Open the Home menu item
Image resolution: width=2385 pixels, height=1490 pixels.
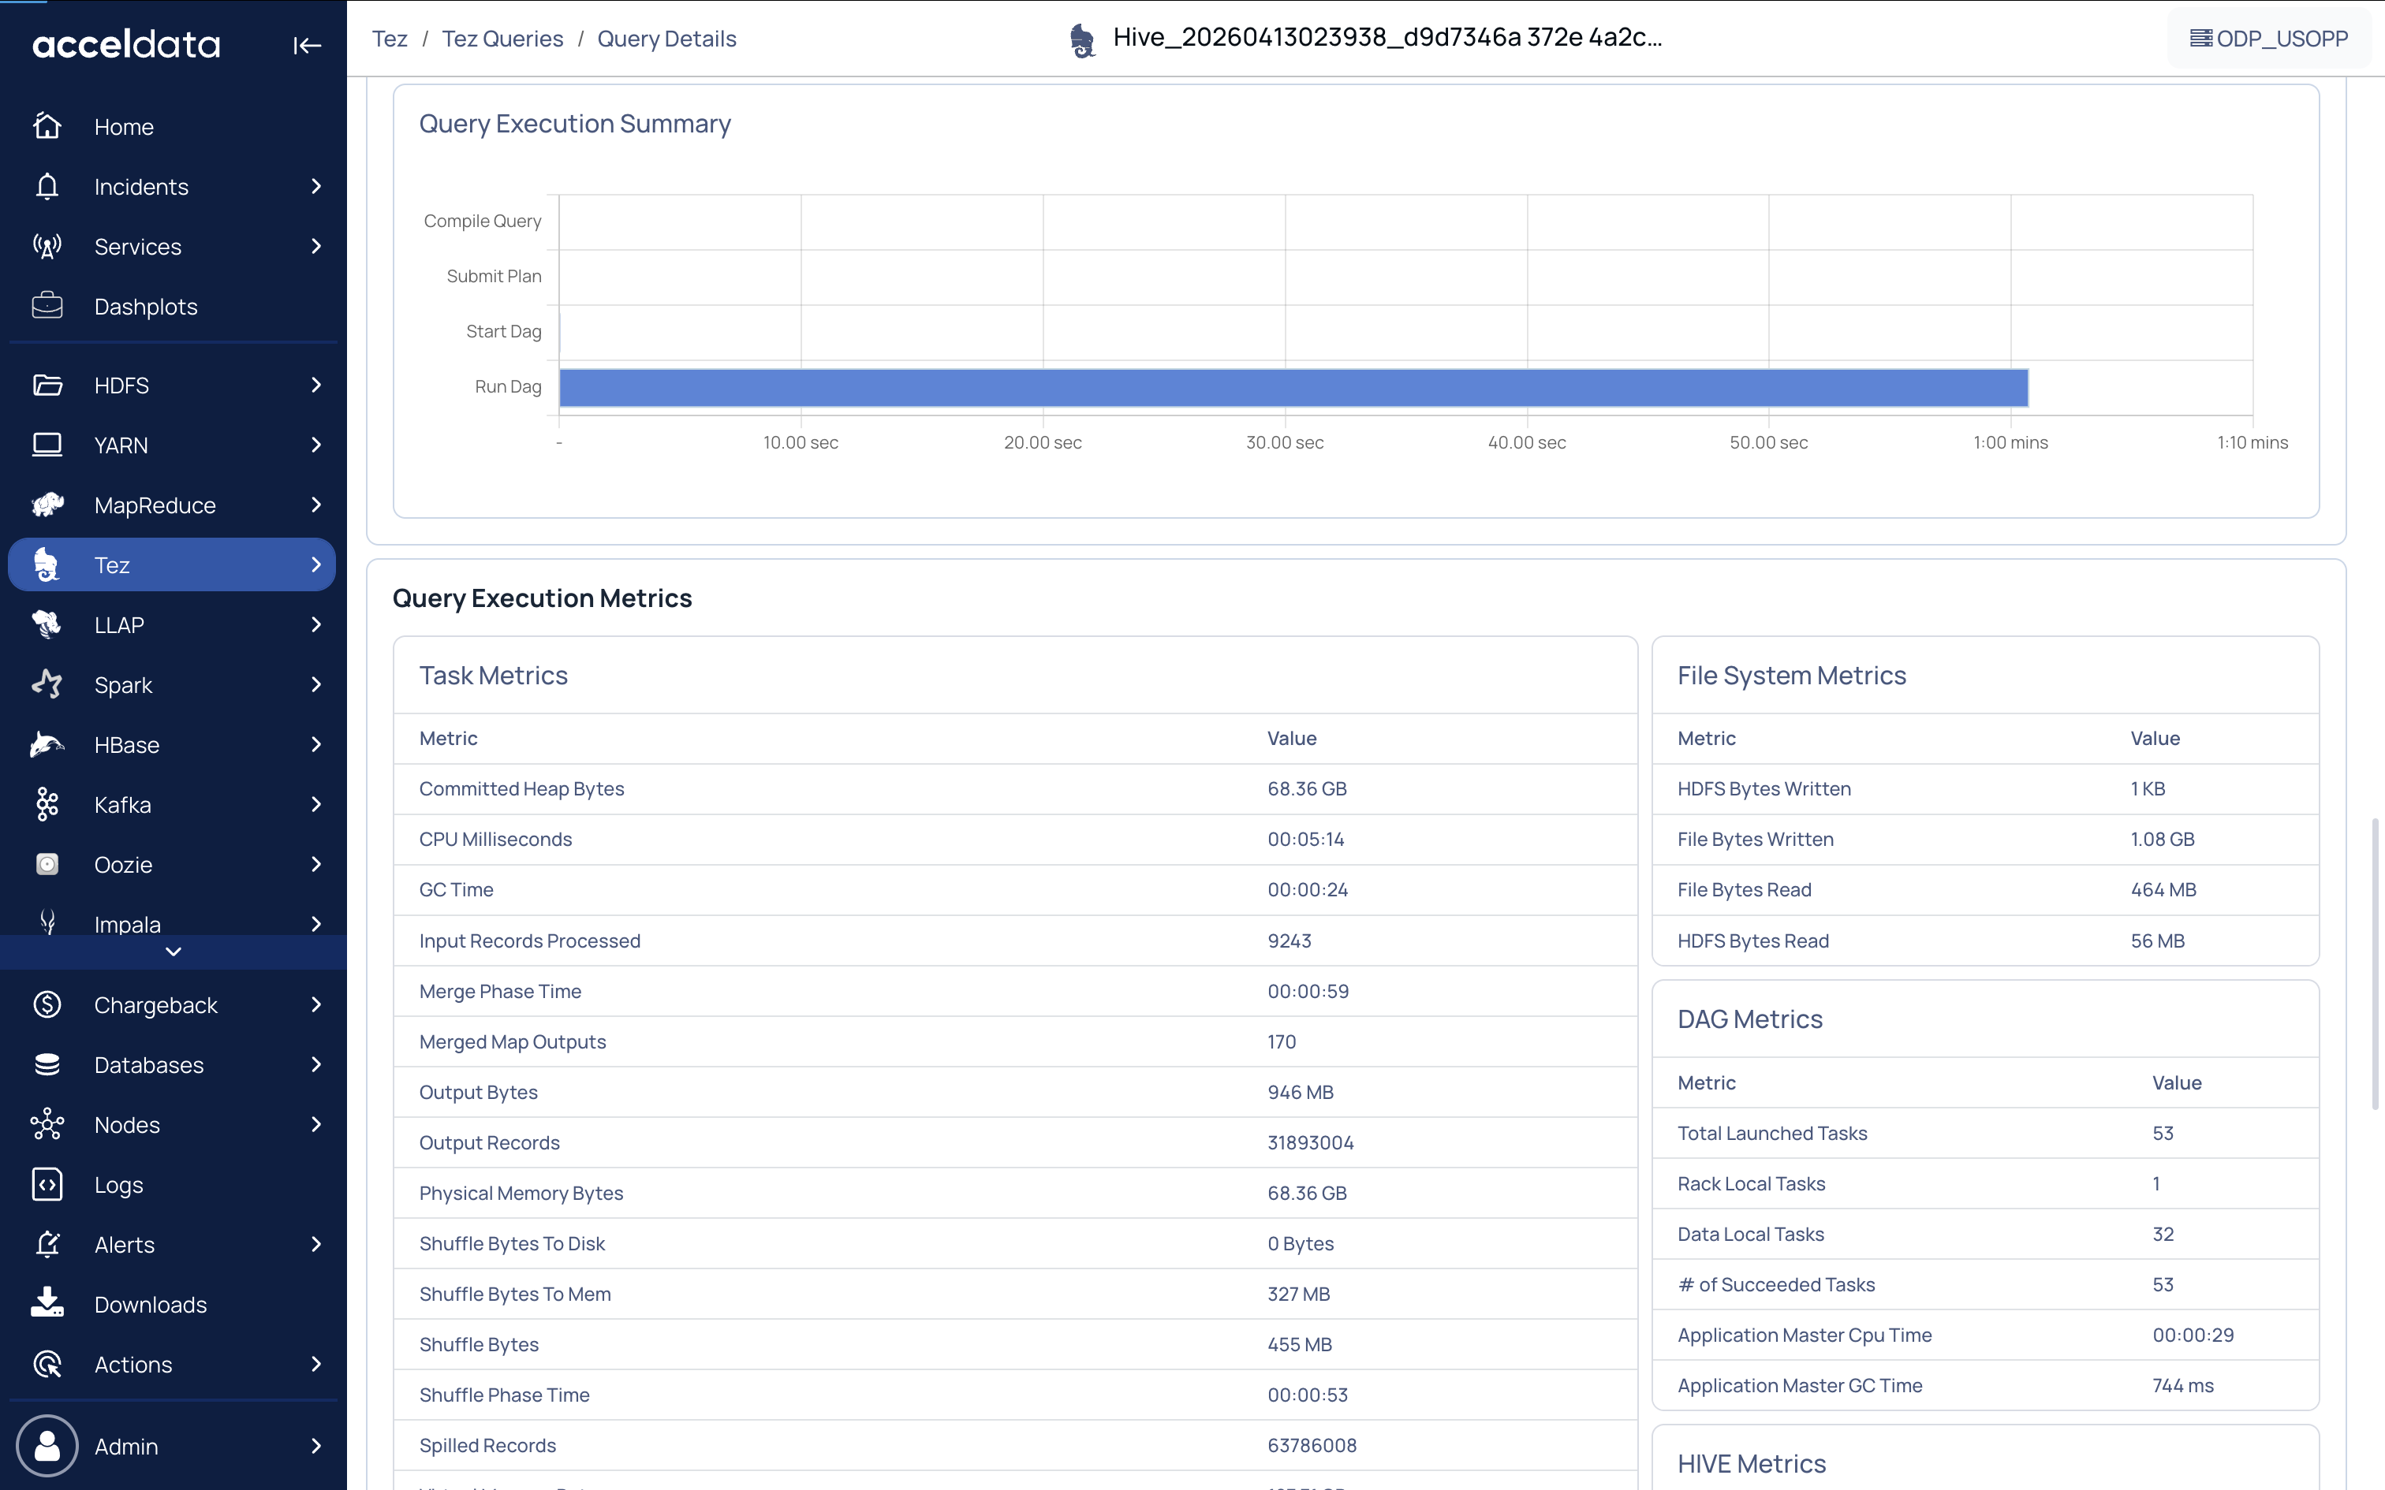coord(173,127)
